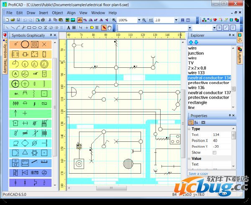This screenshot has height=205, width=251.
Task: Toggle the Show checkbox in Properties
Action: (x=215, y=153)
